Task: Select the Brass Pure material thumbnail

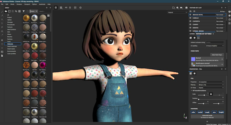Action: (x=35, y=46)
